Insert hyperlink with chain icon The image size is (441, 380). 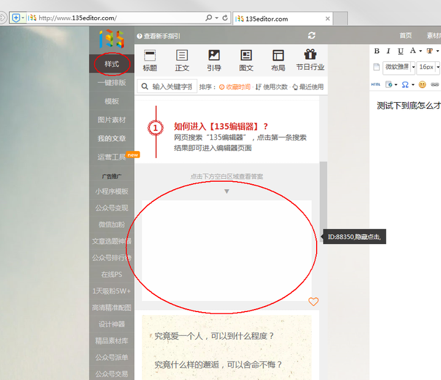click(x=435, y=84)
